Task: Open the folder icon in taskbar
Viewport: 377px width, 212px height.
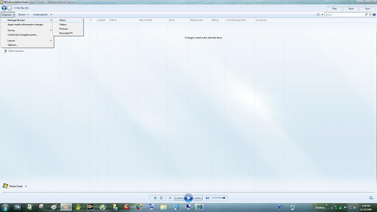Action: point(163,207)
